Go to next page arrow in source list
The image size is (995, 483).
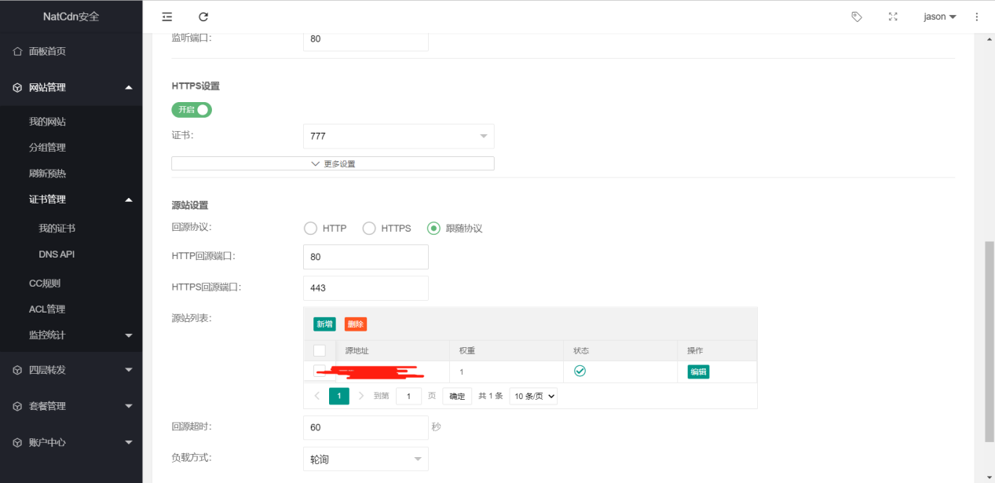pos(361,396)
